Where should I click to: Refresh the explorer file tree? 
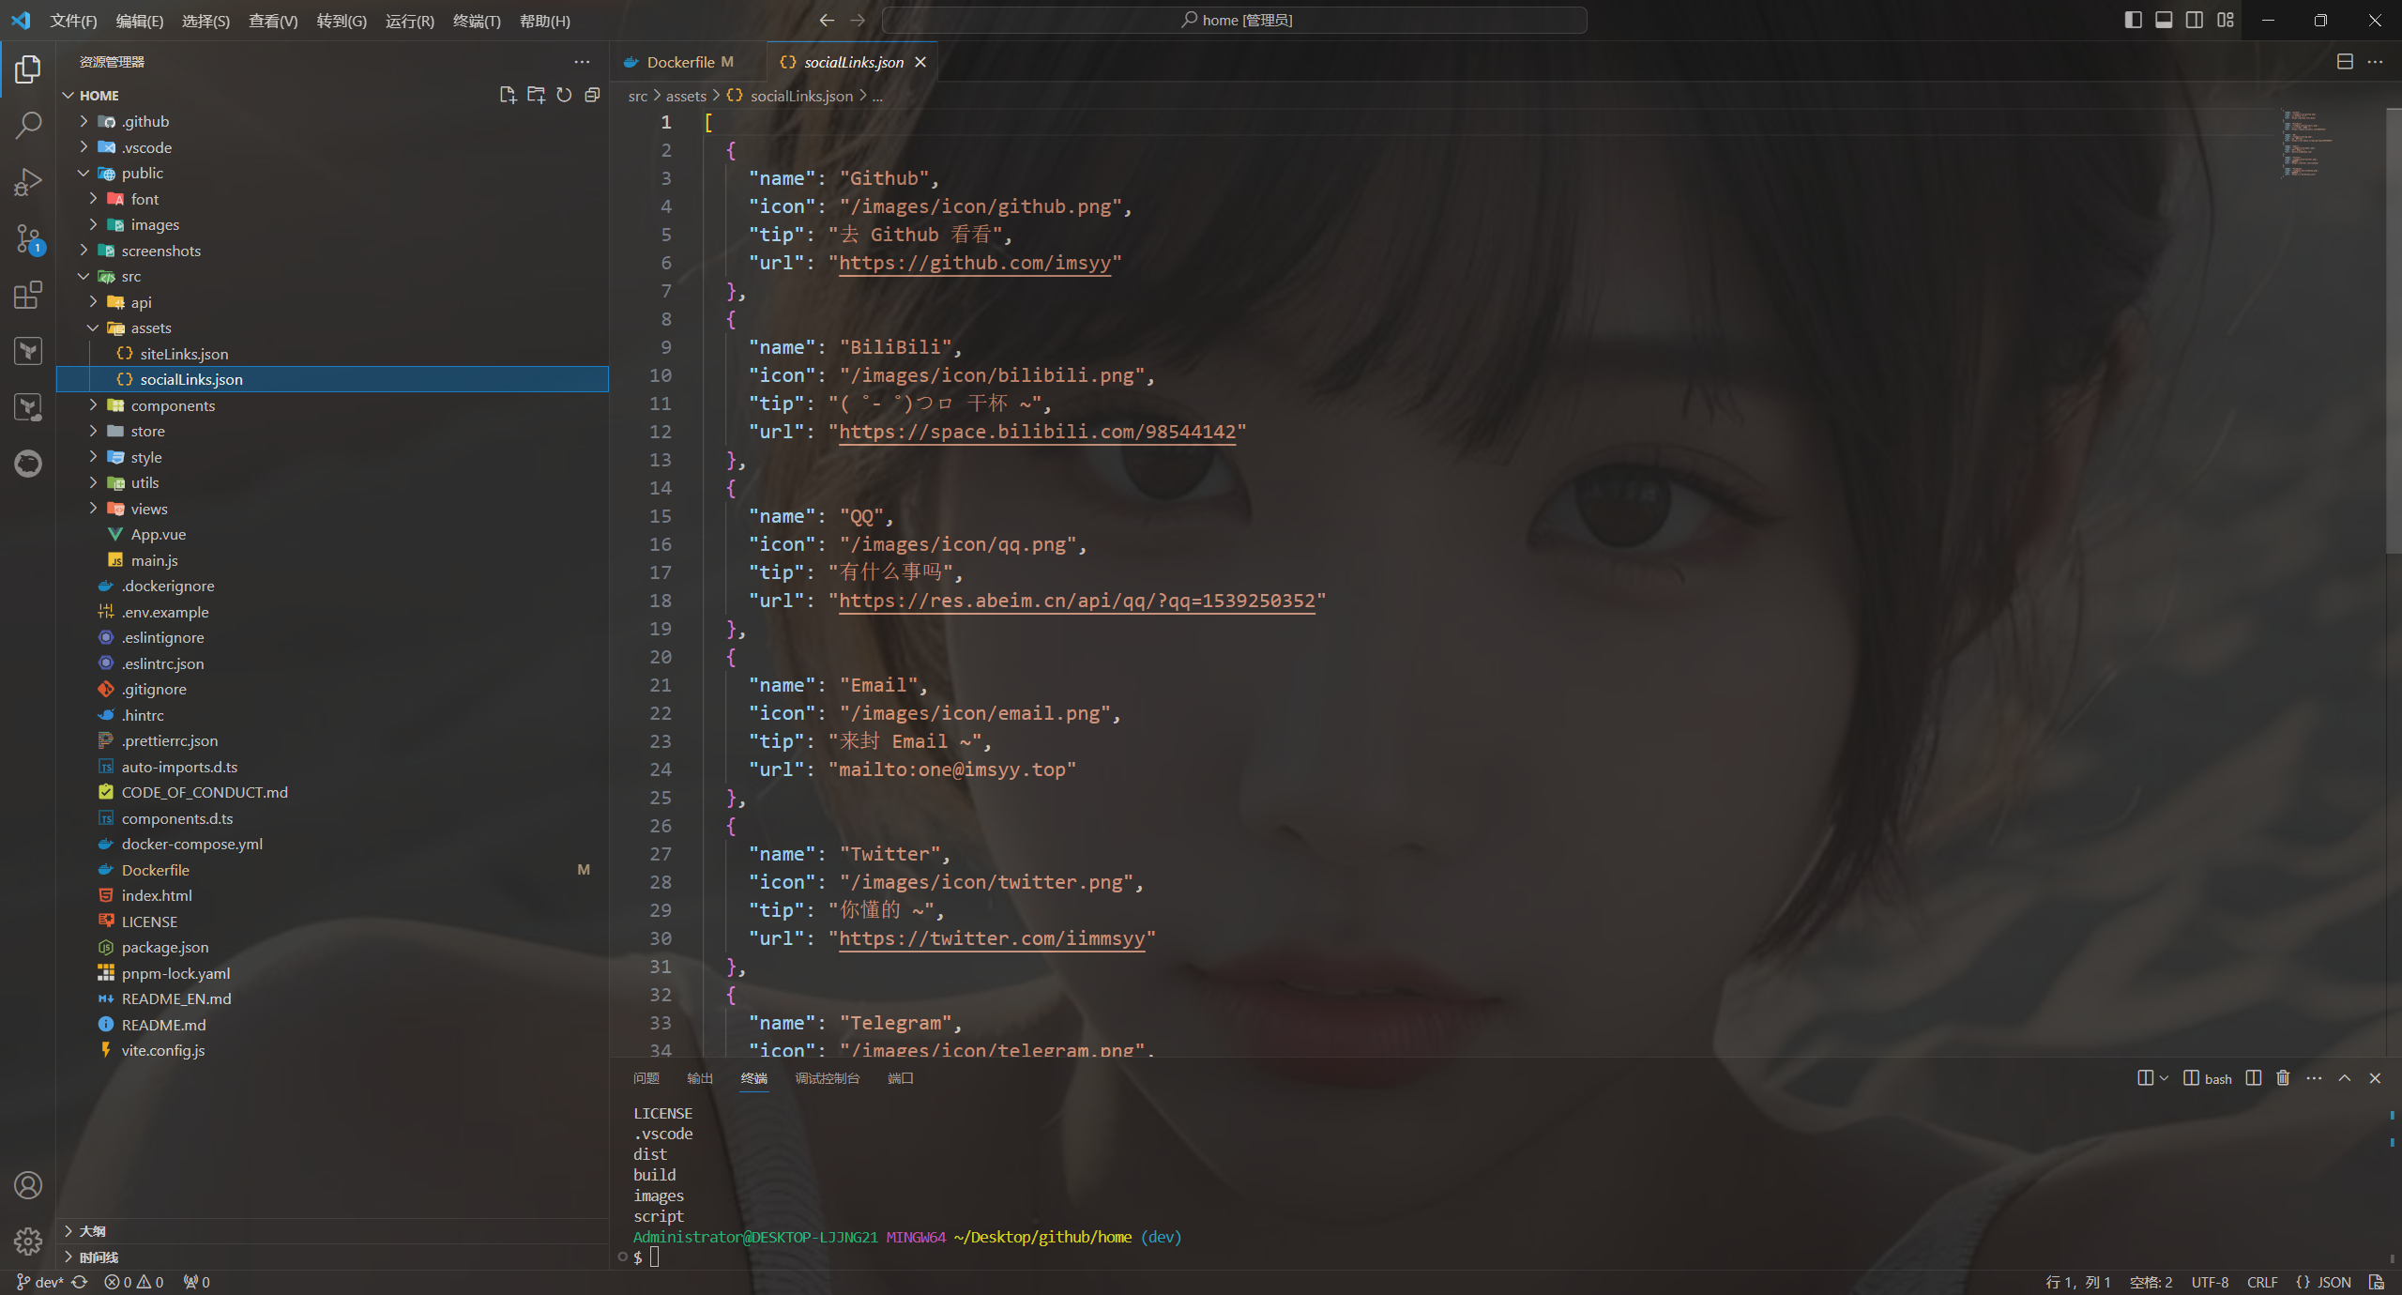pyautogui.click(x=564, y=95)
